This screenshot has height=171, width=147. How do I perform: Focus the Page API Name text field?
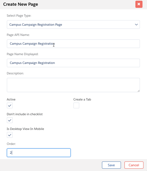73,43
